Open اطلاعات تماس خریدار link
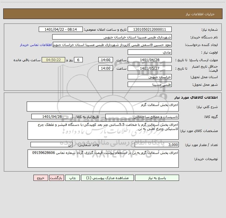 [36, 45]
